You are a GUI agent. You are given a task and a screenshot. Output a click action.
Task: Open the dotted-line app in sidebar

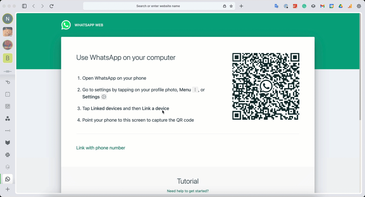point(8,131)
